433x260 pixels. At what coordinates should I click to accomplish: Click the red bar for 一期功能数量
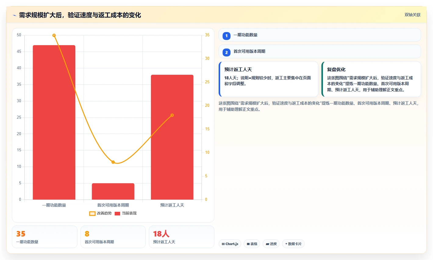(x=54, y=122)
